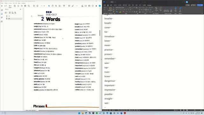204x115 pixels.
Task: Print the PDF with the printer icon
Action: point(25,6)
